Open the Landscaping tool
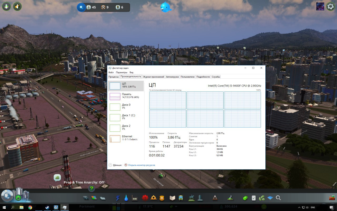 [x=230, y=198]
